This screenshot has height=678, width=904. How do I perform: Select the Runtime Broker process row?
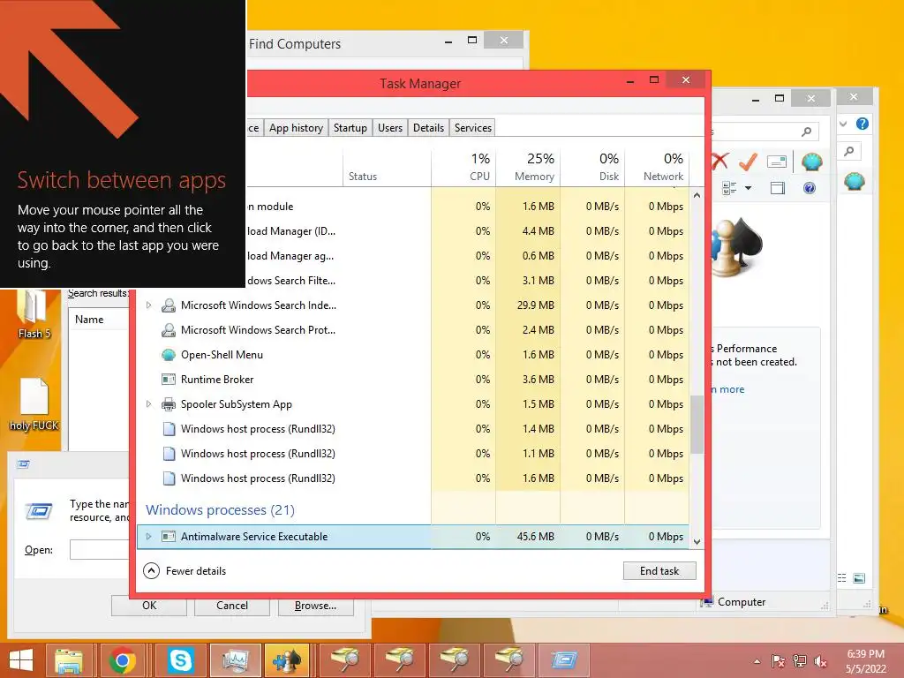[x=413, y=380]
